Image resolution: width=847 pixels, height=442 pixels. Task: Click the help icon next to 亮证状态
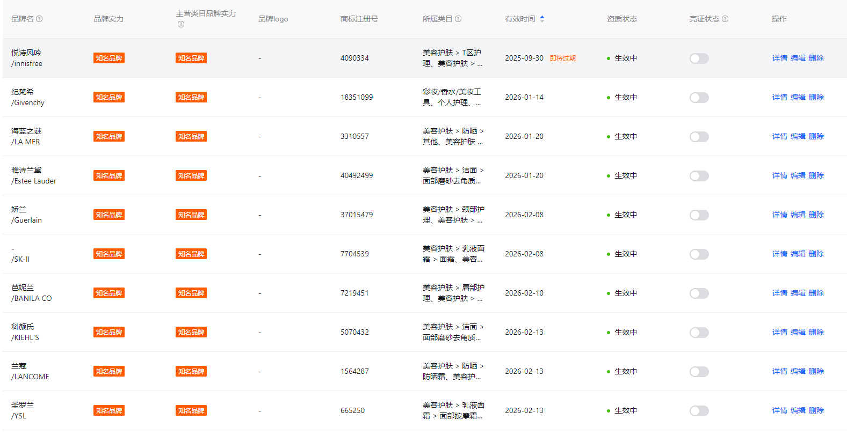coord(725,19)
